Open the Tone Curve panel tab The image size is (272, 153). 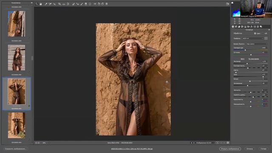pyautogui.click(x=236, y=26)
